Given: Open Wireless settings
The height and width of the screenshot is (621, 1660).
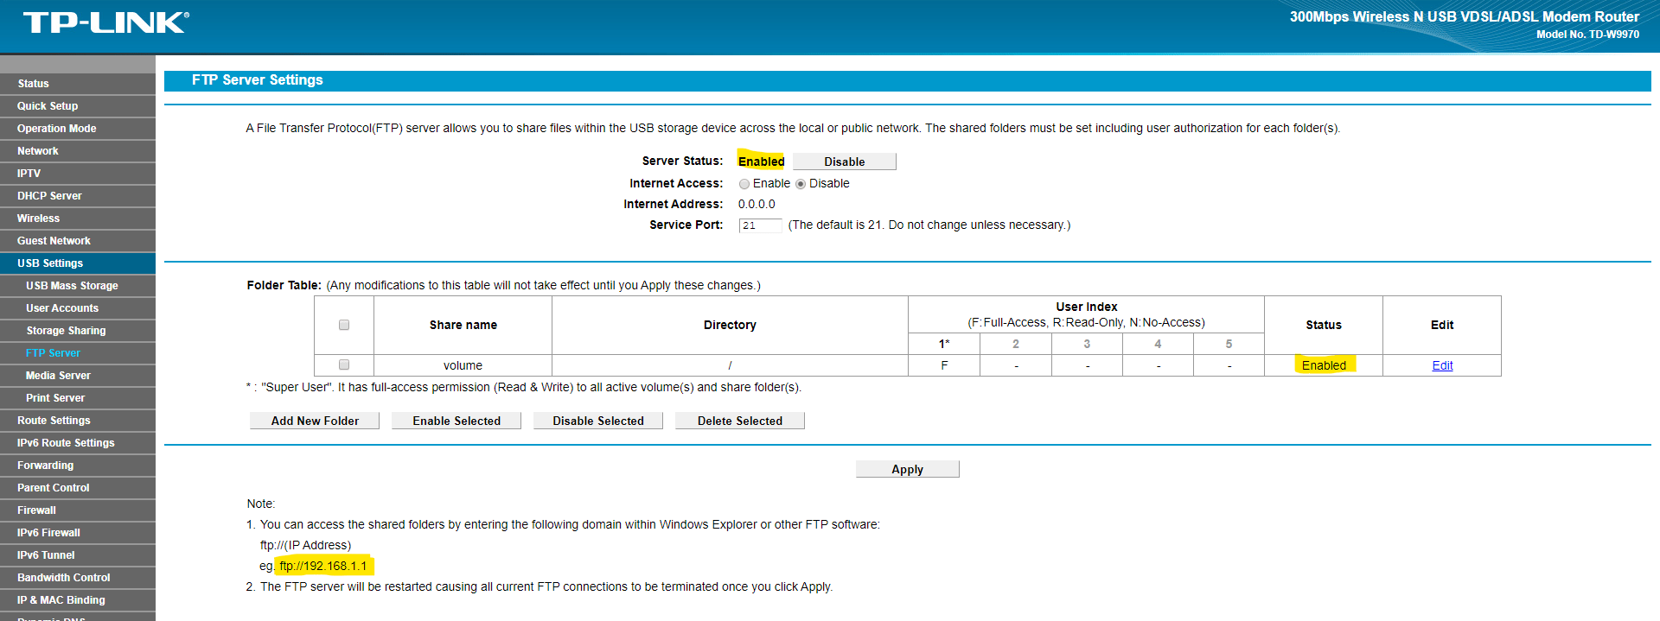Looking at the screenshot, I should 78,219.
